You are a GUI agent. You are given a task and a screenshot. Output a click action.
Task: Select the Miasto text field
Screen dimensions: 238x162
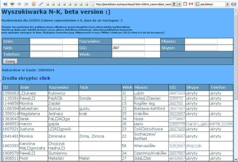[x=208, y=42]
